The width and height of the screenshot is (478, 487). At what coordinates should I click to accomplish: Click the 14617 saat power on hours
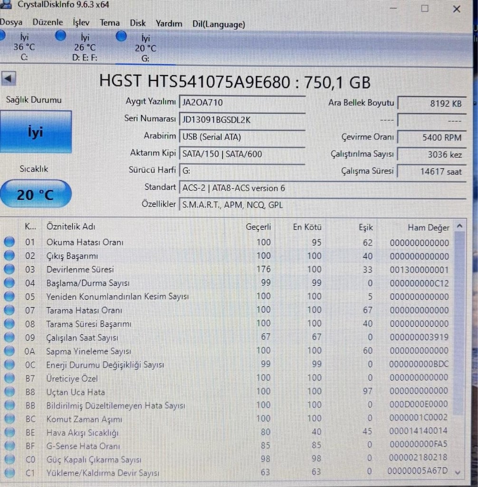[432, 171]
